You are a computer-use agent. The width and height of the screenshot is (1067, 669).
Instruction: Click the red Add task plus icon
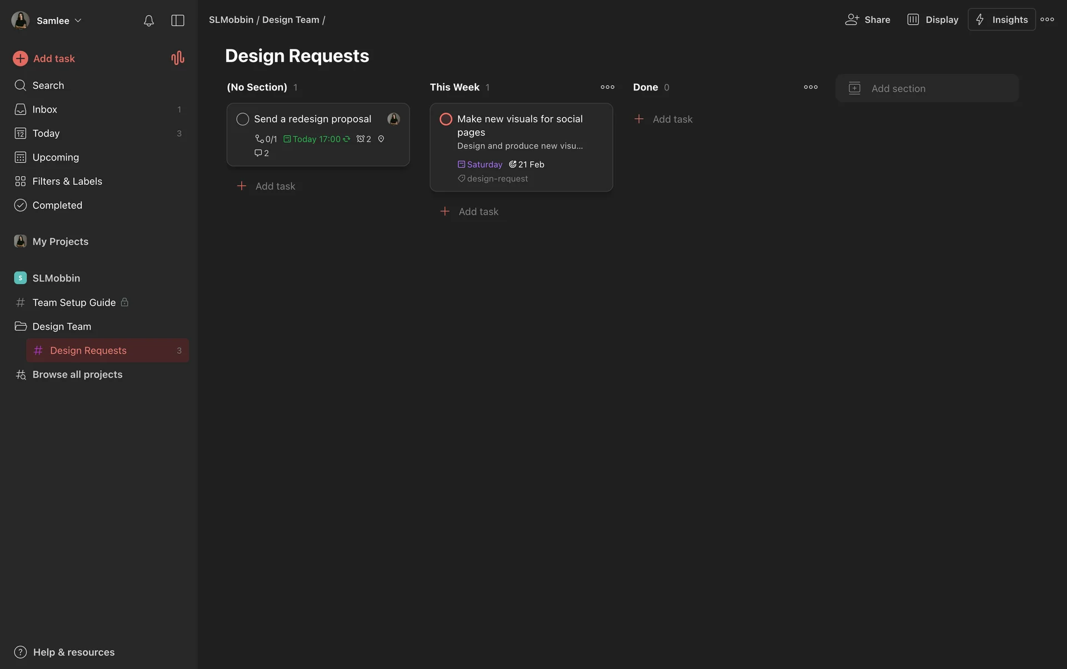coord(21,58)
